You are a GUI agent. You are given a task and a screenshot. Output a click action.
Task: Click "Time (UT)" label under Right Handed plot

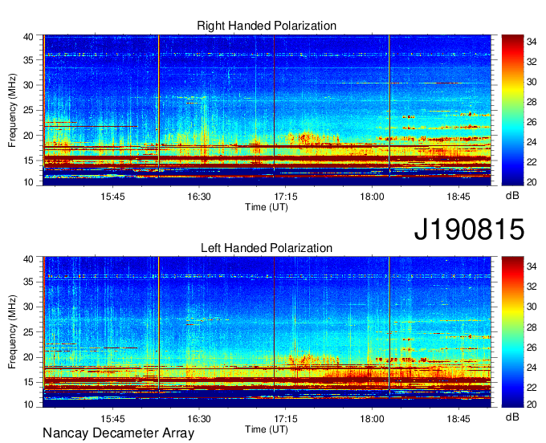(x=267, y=207)
